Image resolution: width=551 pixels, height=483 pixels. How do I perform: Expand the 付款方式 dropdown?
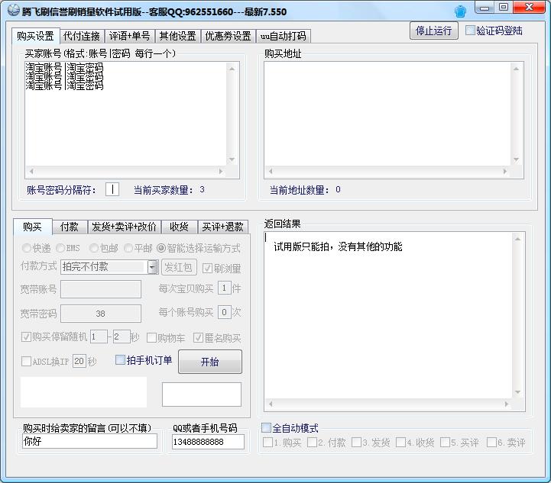pos(153,267)
